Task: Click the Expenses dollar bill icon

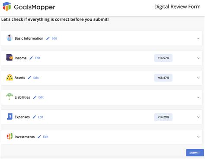Action: (10, 116)
